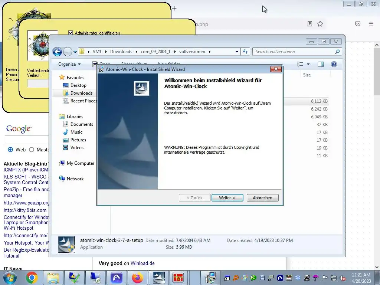The height and width of the screenshot is (285, 380).
Task: Open Videos library
Action: [77, 148]
